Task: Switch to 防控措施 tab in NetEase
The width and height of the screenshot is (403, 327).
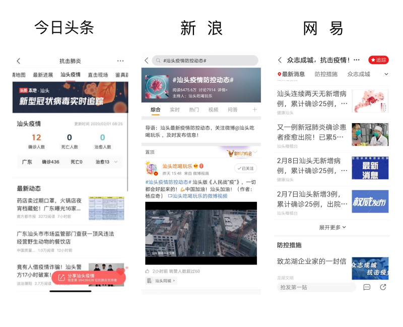Action: click(x=326, y=74)
